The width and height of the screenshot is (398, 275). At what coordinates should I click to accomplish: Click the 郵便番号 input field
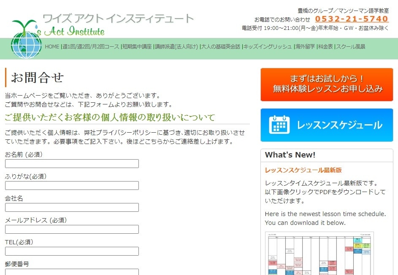(x=72, y=272)
